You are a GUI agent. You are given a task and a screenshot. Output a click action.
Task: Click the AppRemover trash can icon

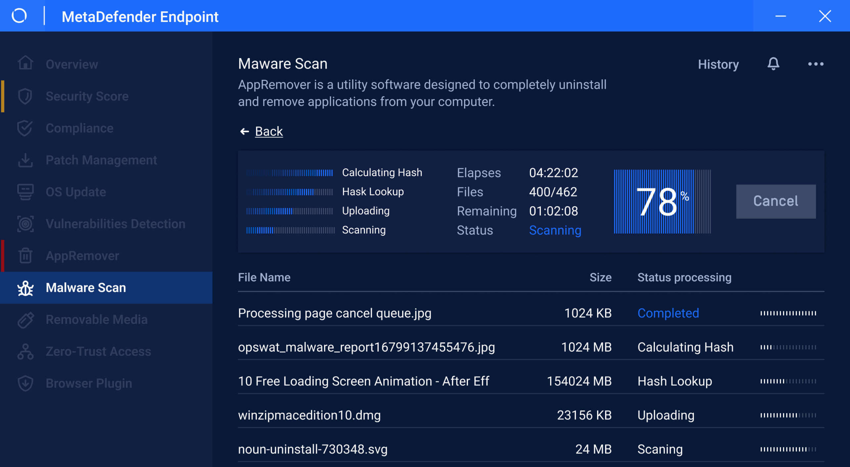(x=25, y=256)
